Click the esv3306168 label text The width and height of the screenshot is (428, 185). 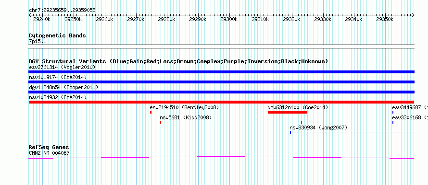coord(410,117)
